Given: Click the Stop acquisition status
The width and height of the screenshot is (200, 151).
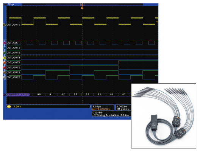Looking at the screenshot, I should tap(11, 5).
